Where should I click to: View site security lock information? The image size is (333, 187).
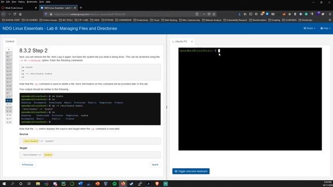51,14
